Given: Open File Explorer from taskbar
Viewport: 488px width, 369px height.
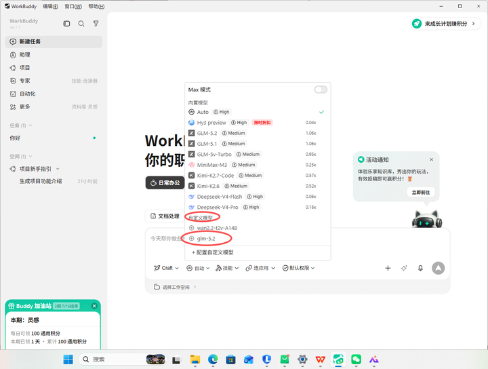Looking at the screenshot, I should tap(195, 360).
